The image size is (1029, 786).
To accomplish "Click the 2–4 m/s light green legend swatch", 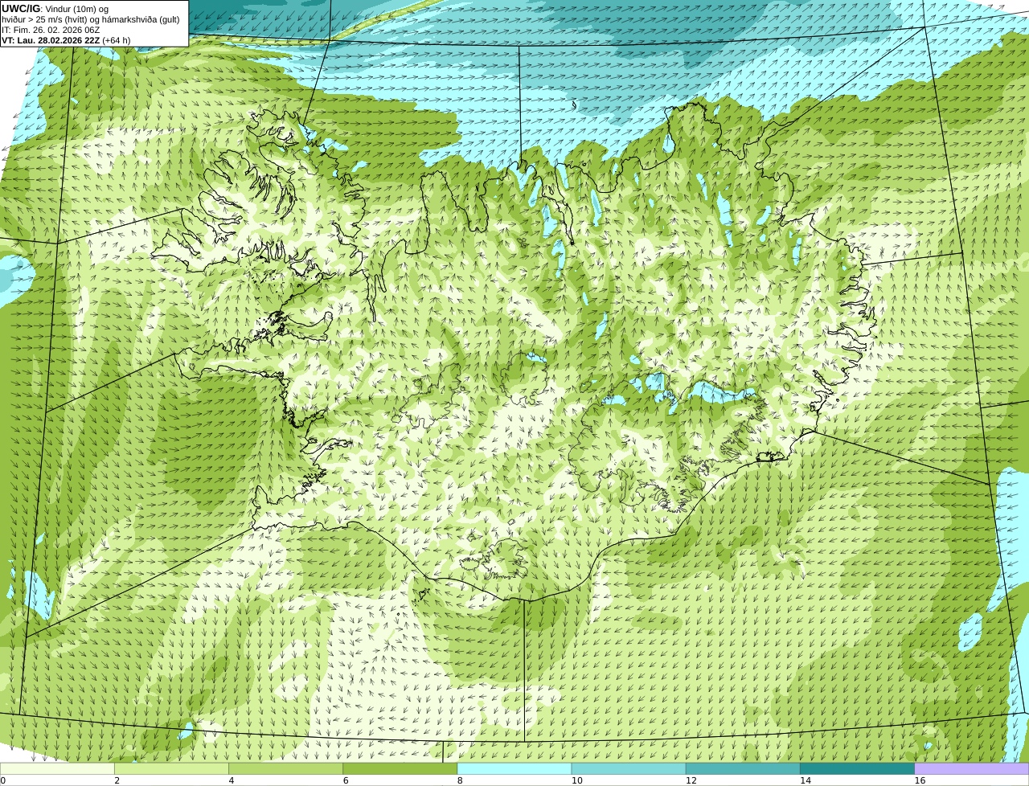I will tap(171, 768).
